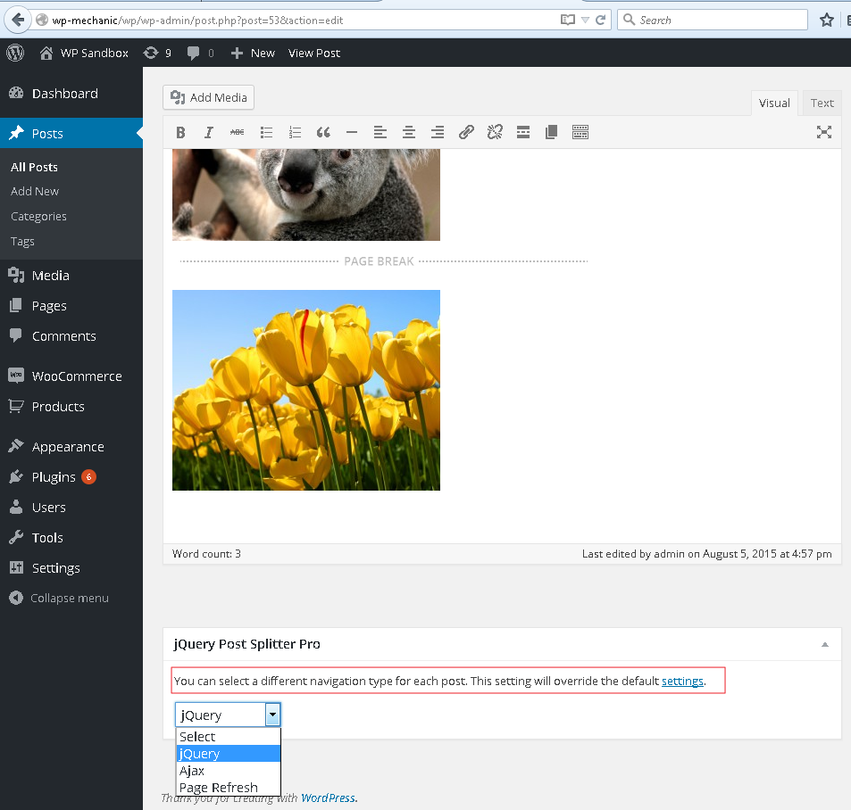Click the Add Media button
Image resolution: width=851 pixels, height=810 pixels.
coord(209,98)
